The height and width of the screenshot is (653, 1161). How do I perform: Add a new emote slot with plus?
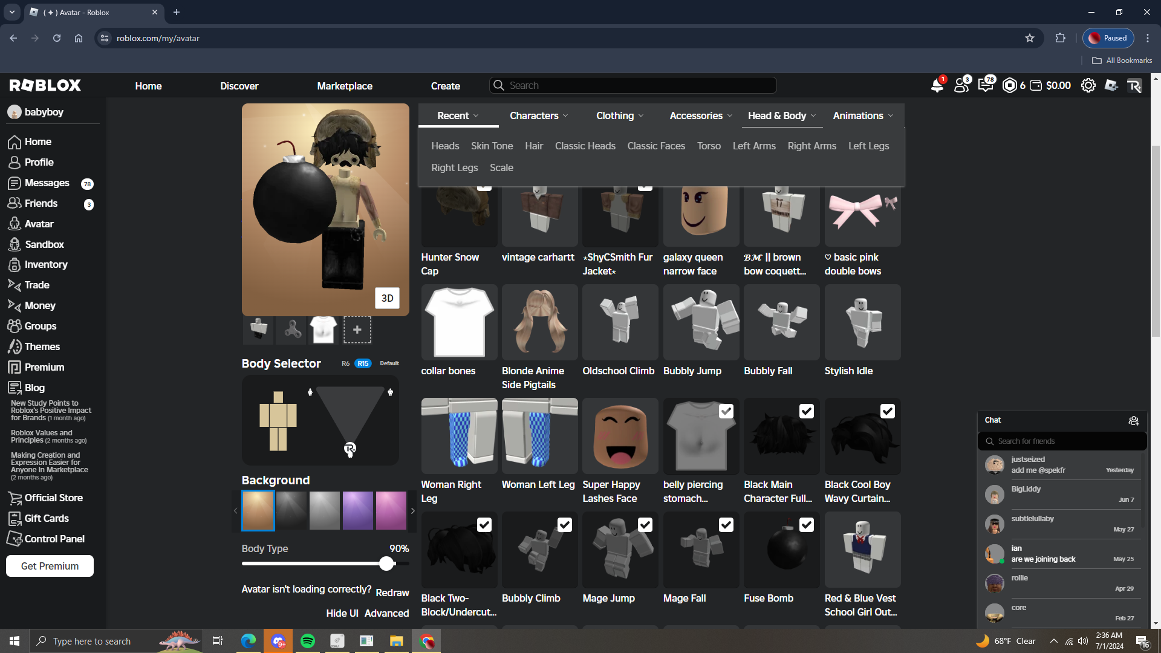click(x=357, y=330)
